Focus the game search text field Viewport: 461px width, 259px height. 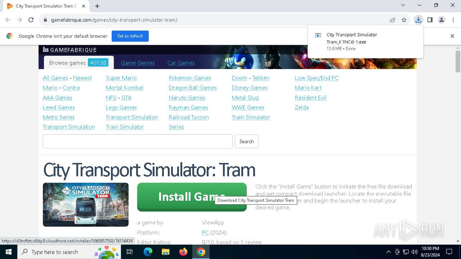pos(138,141)
